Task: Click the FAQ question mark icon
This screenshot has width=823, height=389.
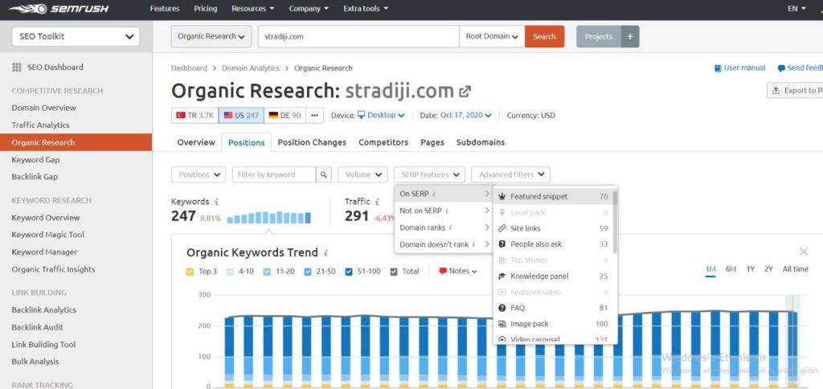Action: point(502,308)
